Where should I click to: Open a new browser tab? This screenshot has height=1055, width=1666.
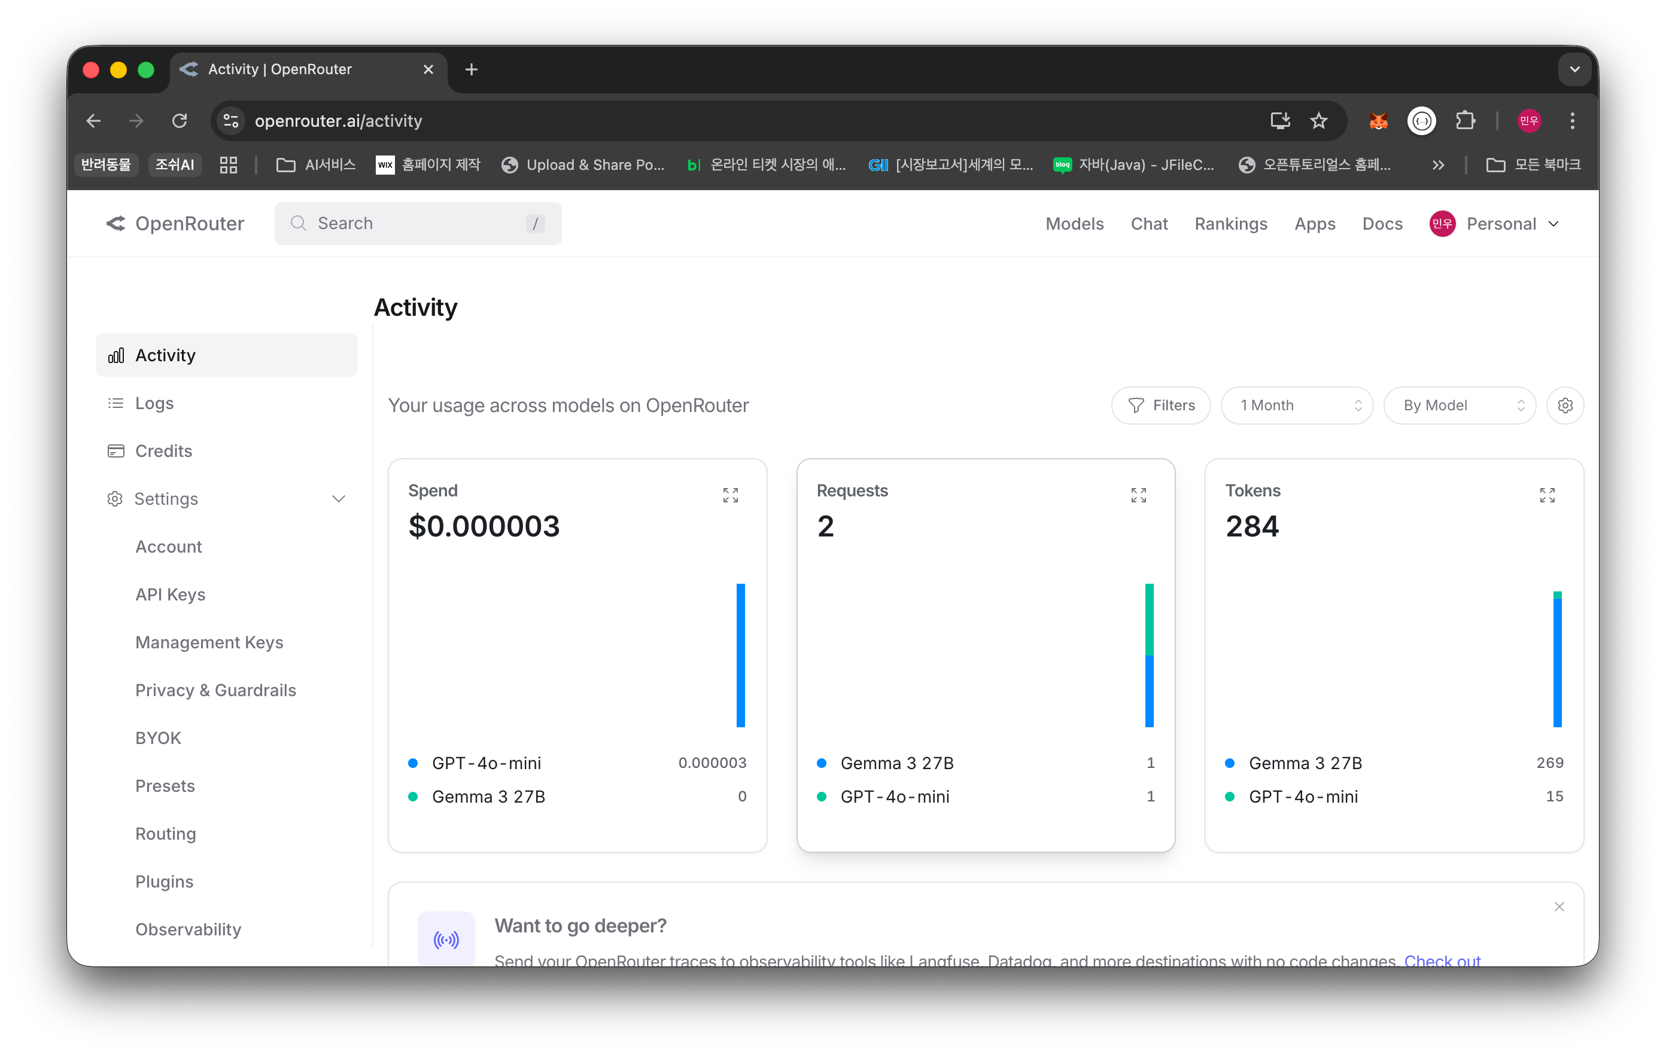click(471, 69)
